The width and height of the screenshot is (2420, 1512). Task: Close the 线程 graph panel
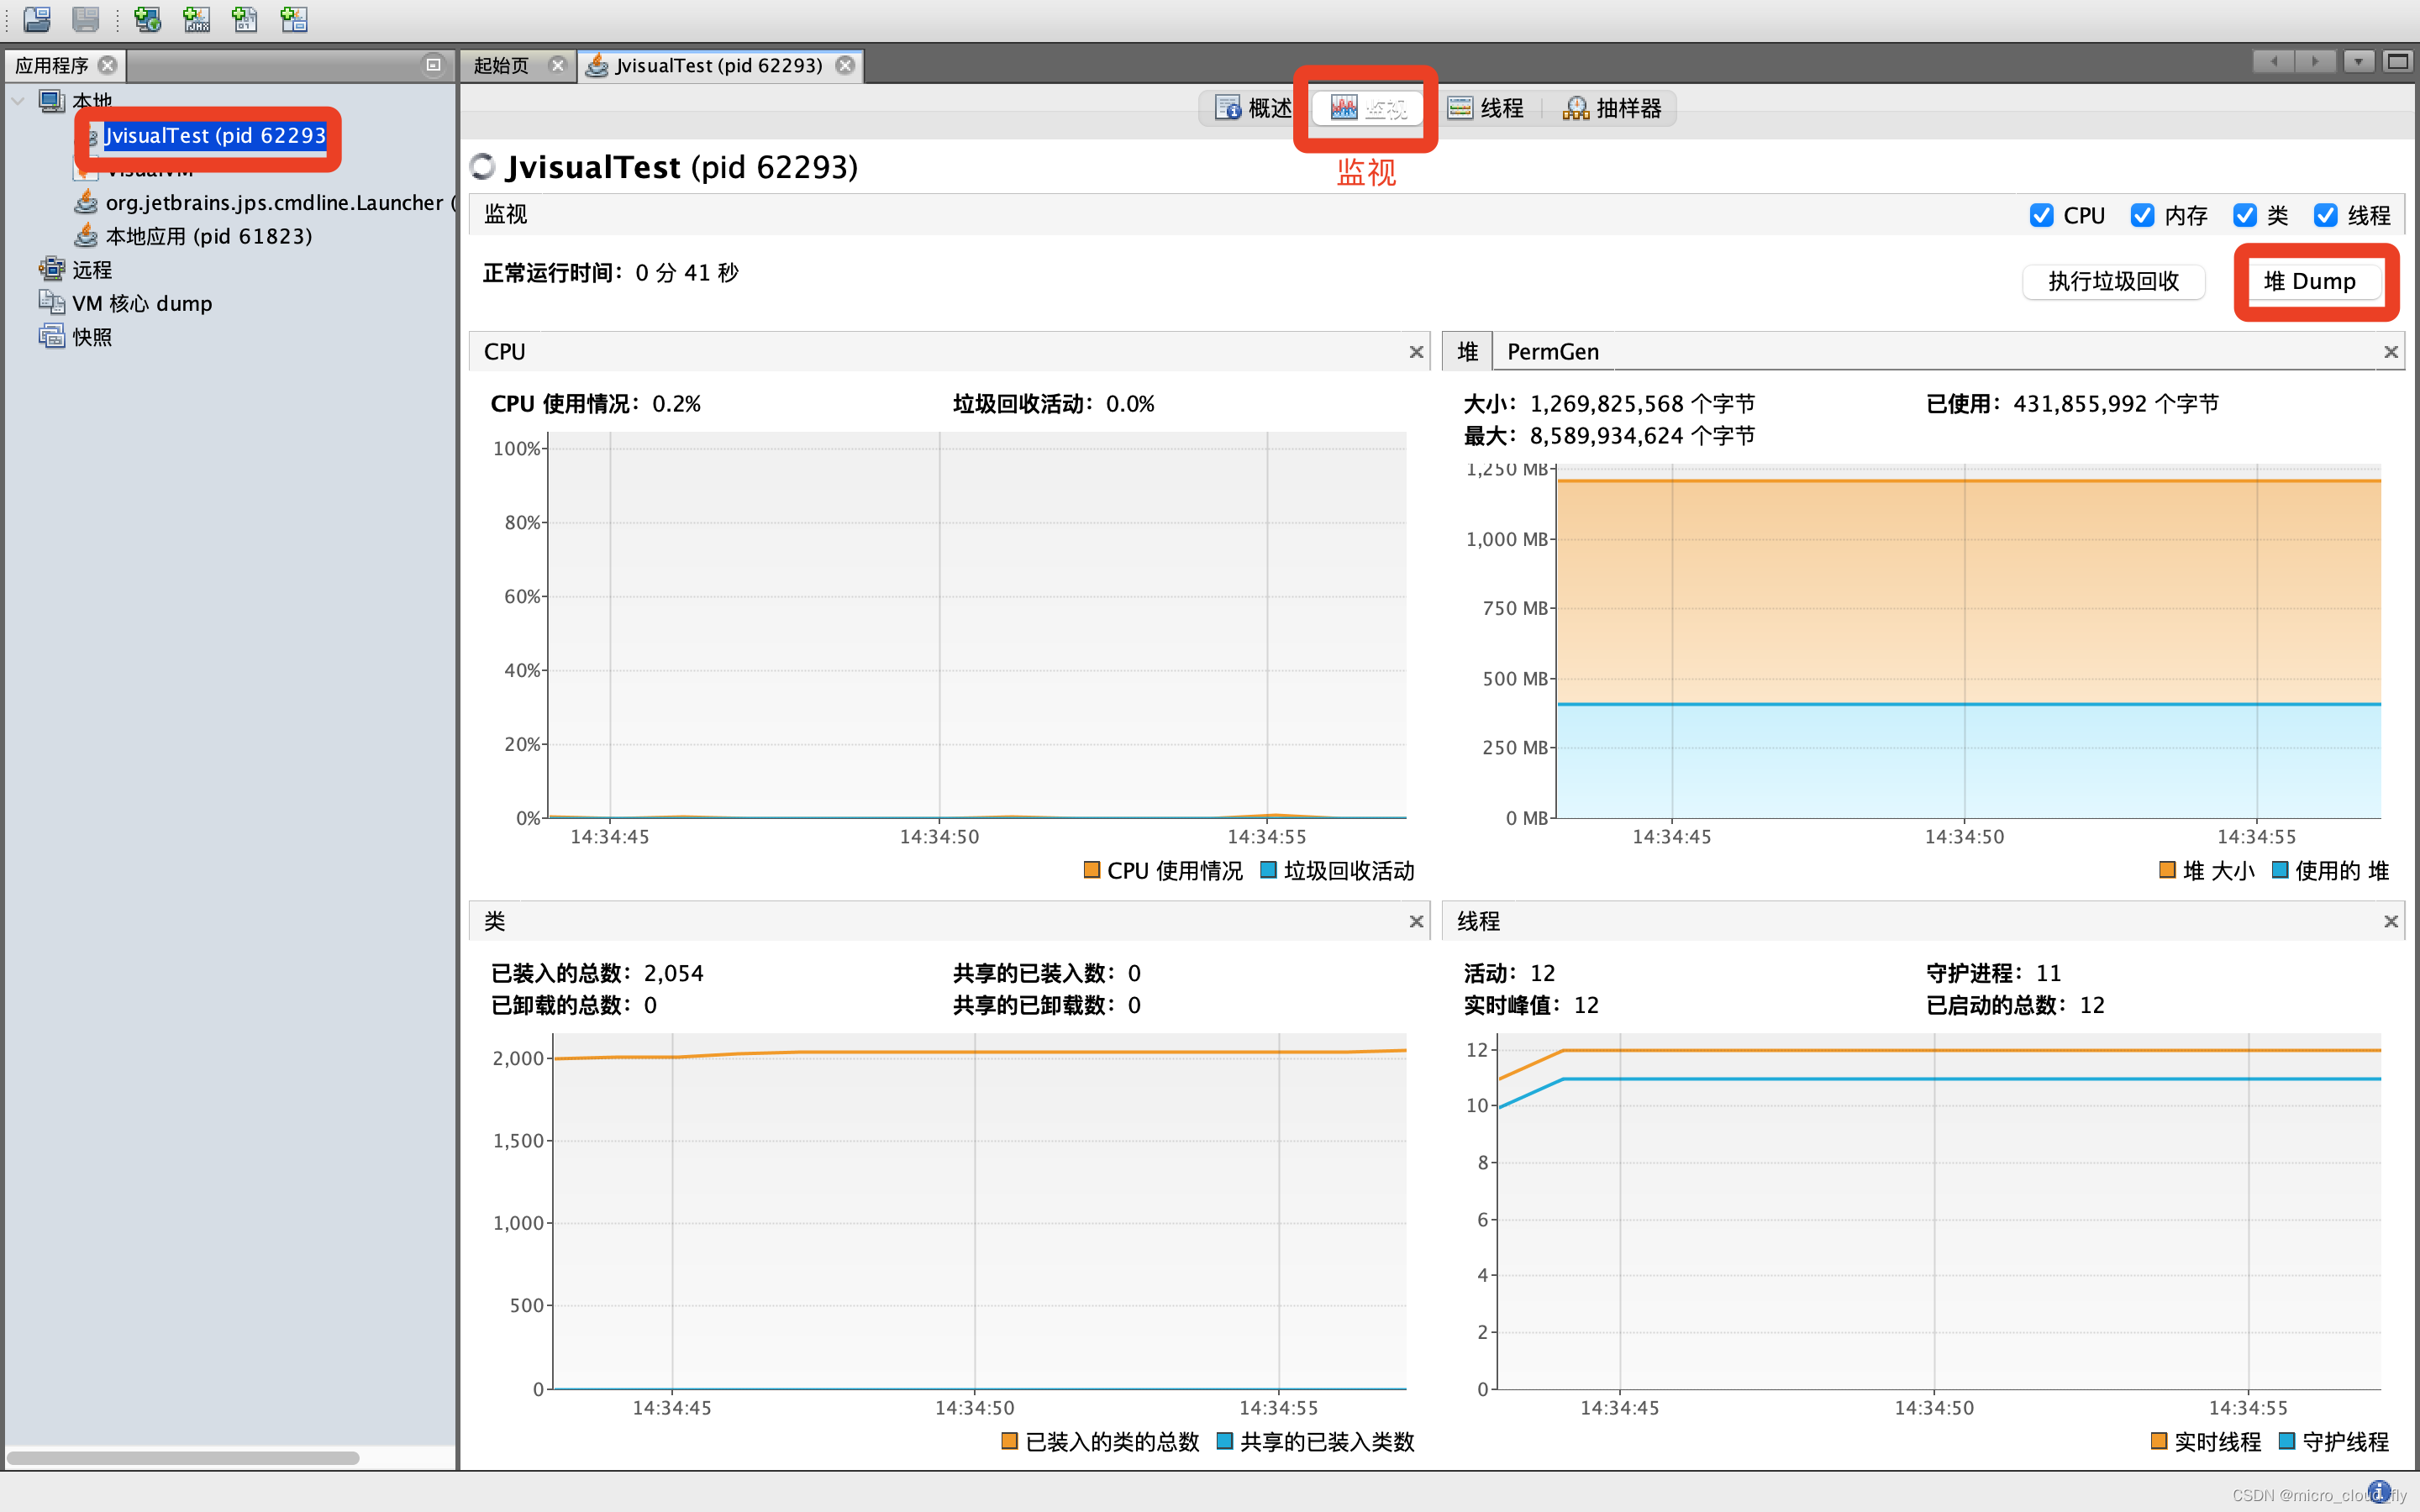click(x=2391, y=921)
